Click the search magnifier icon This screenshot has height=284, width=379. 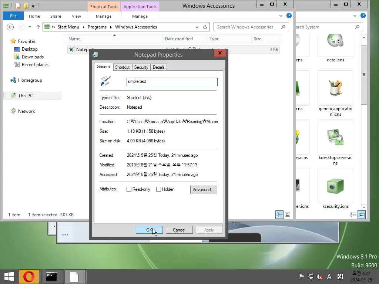284,27
